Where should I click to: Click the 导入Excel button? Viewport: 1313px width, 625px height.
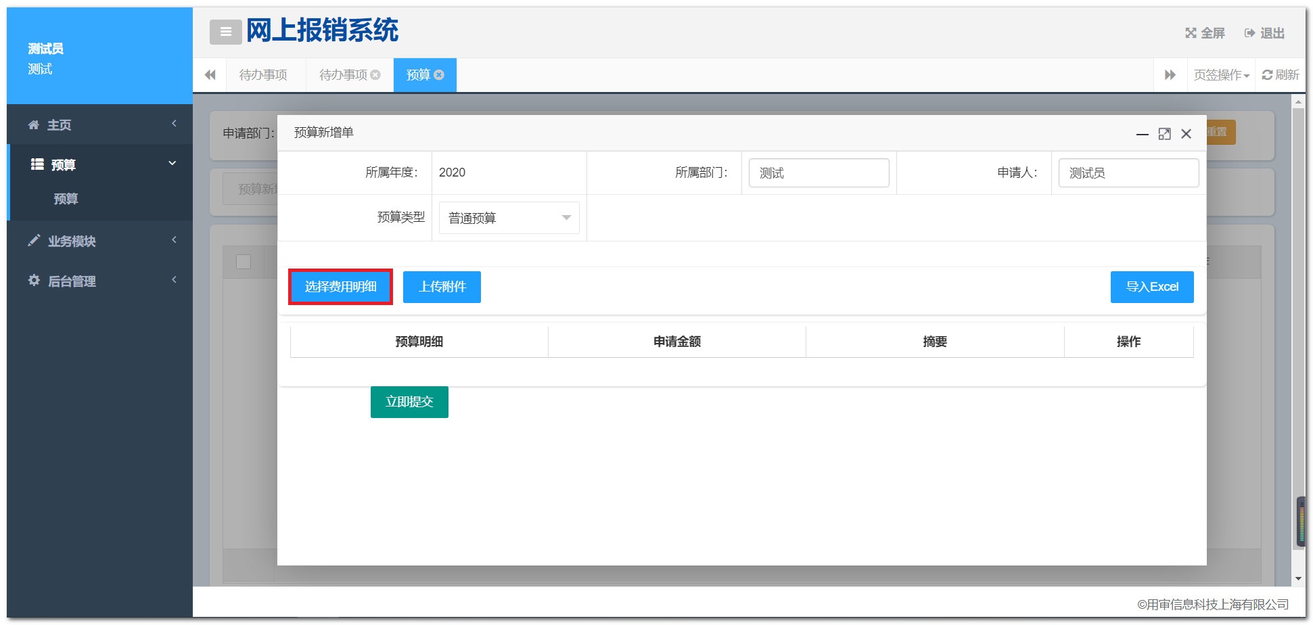pos(1151,287)
